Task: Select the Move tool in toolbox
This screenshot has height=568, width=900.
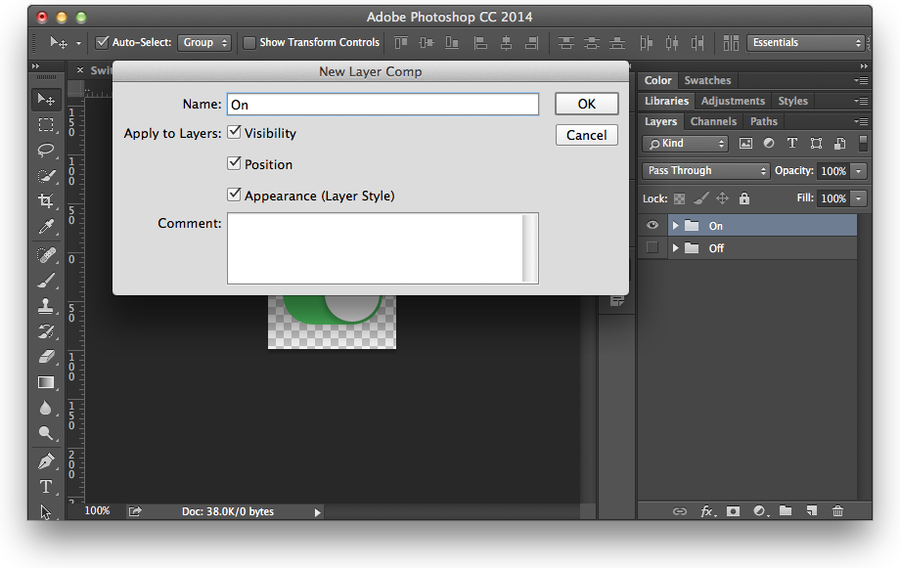Action: click(46, 100)
